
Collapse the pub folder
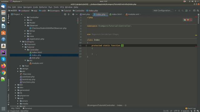tap(16, 98)
